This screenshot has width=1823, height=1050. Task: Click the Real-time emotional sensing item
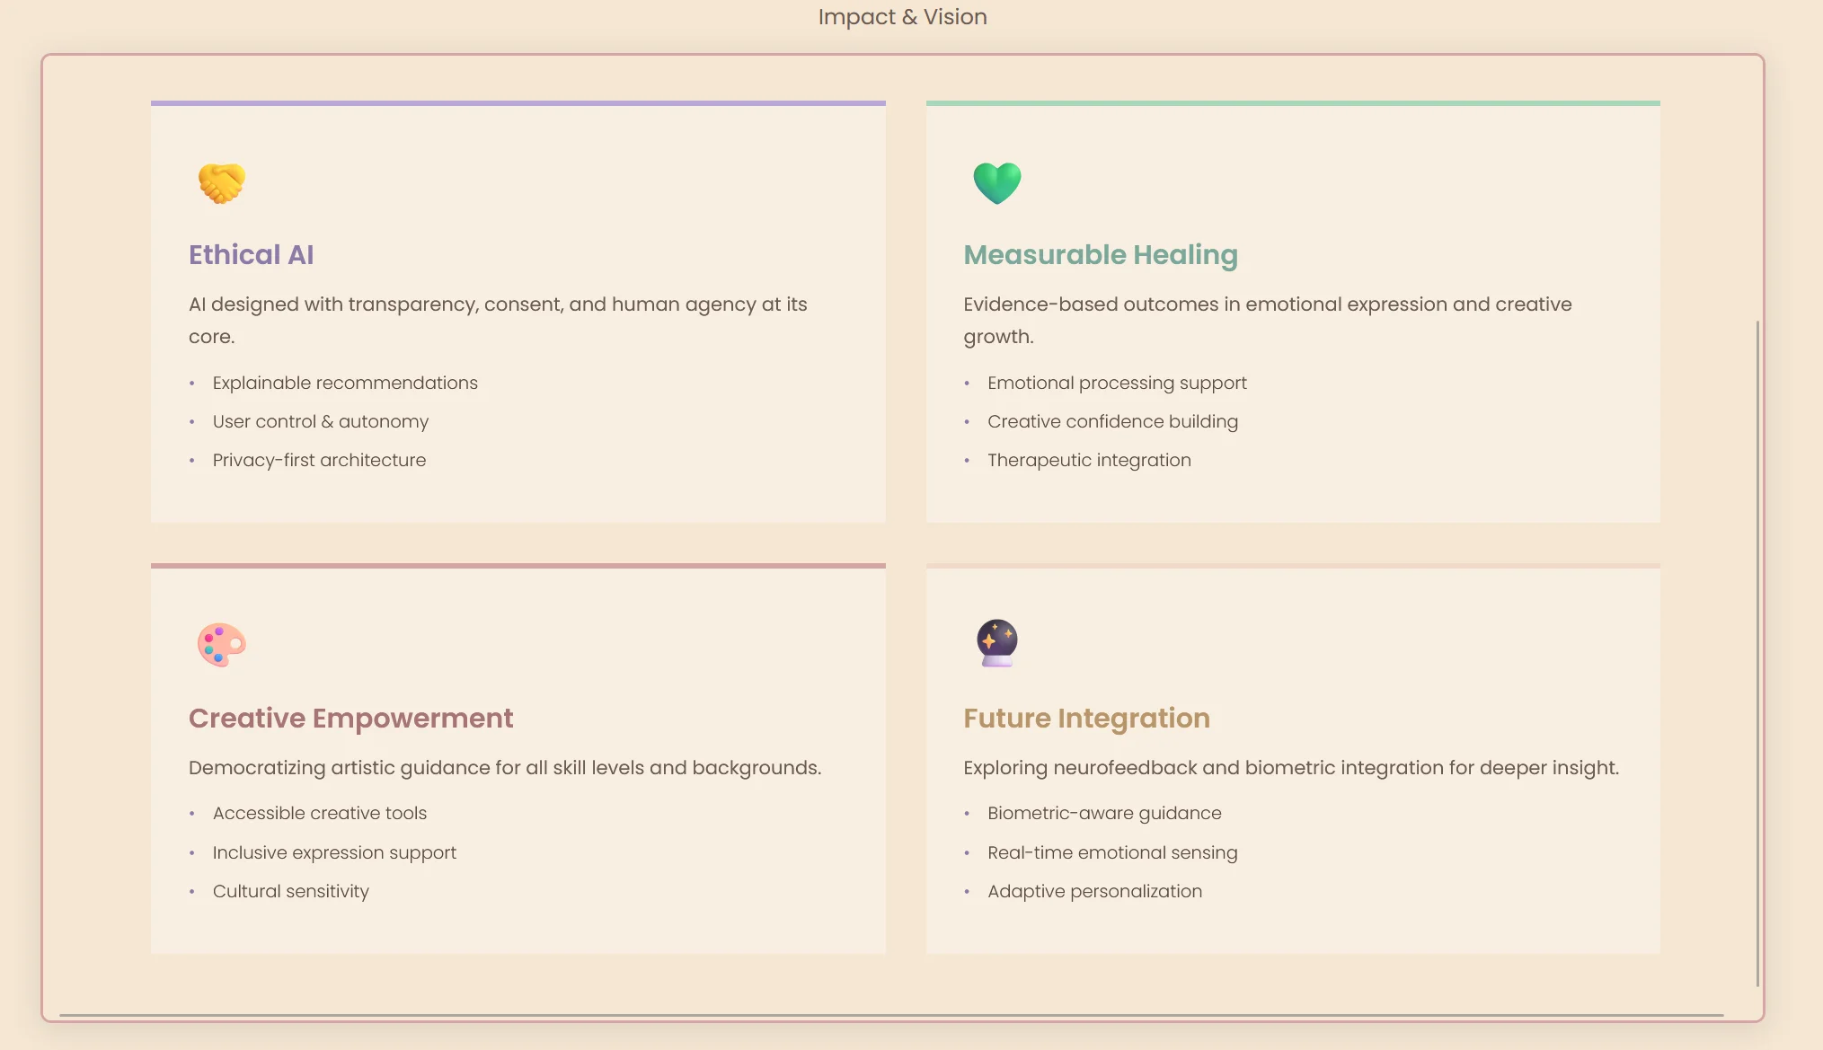[1112, 853]
